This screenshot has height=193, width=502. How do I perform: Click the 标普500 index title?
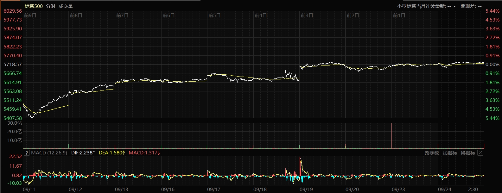tap(34, 6)
